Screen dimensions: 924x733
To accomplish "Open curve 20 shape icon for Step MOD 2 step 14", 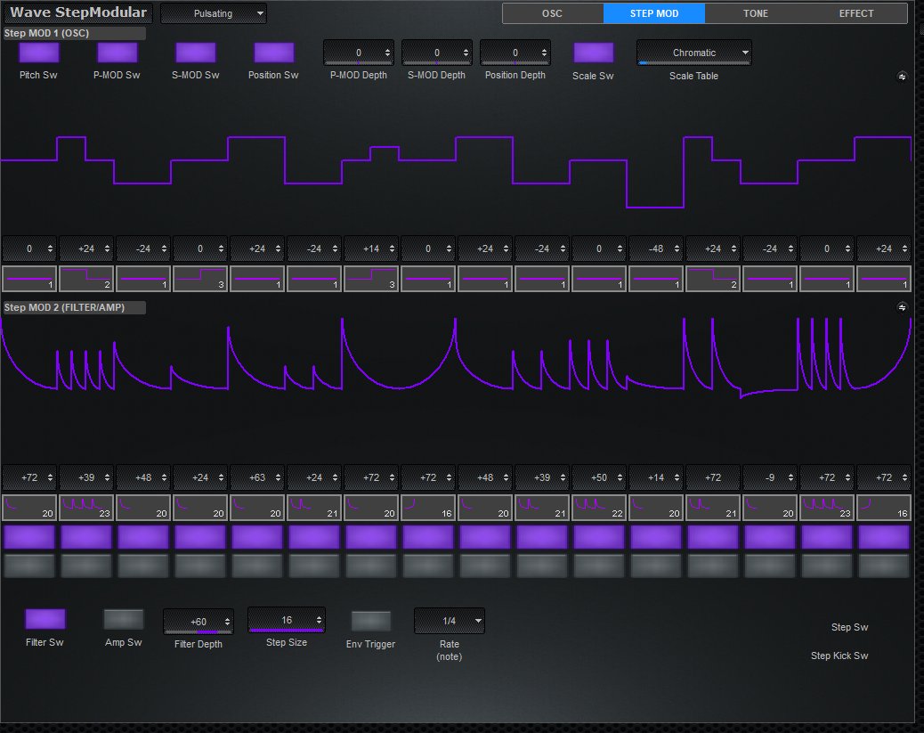I will pos(770,508).
